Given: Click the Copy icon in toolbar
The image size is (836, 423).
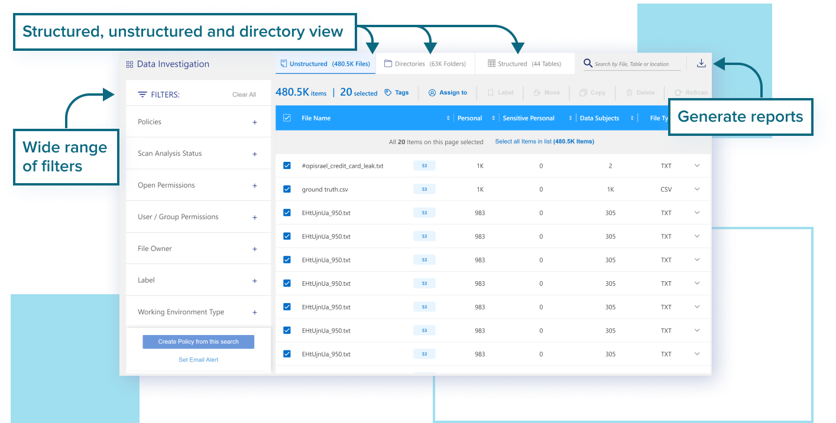Looking at the screenshot, I should coord(583,93).
